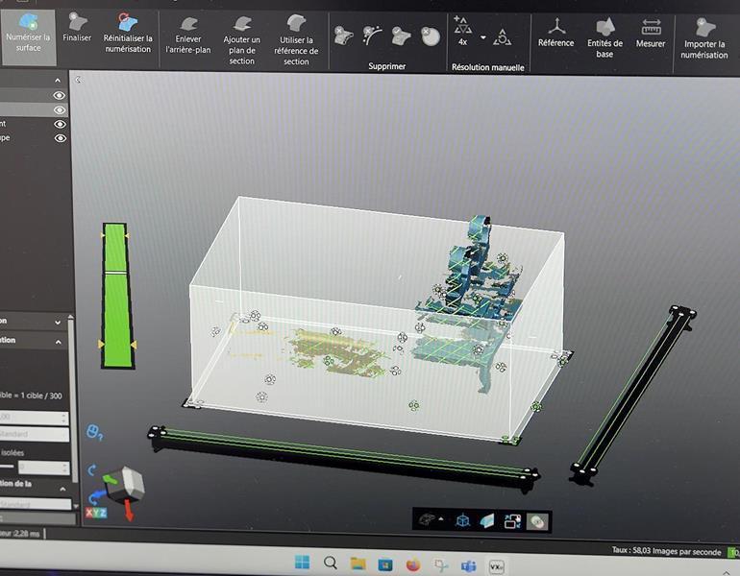Toggle visibility eye of row ending 'pe'
The height and width of the screenshot is (576, 740).
[x=61, y=138]
